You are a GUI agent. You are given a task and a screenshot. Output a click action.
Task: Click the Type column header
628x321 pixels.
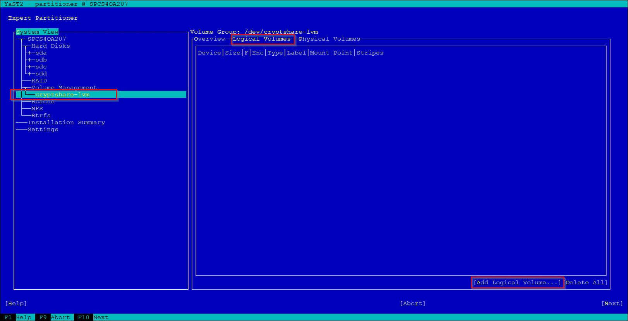[x=275, y=53]
